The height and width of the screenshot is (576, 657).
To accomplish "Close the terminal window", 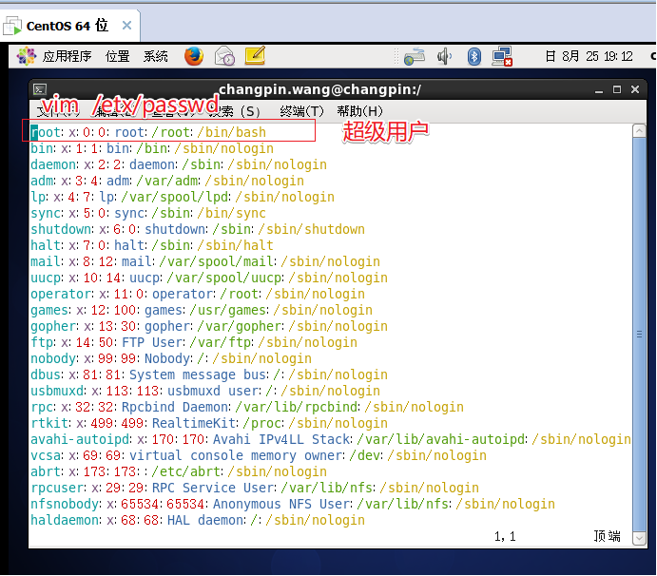I will click(635, 89).
